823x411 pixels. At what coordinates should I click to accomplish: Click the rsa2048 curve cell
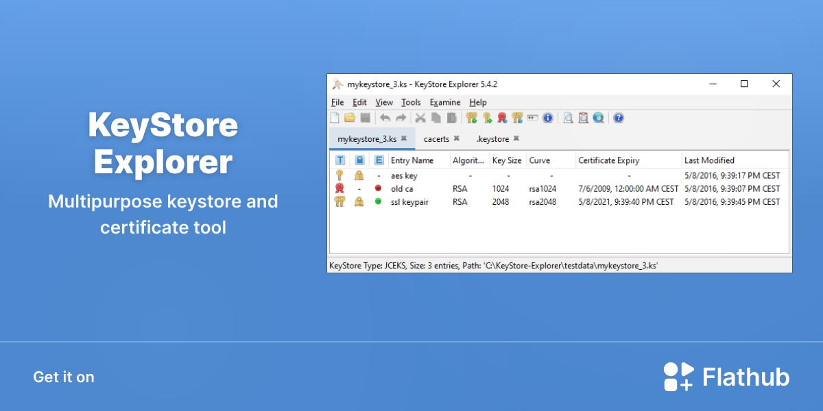click(x=542, y=202)
